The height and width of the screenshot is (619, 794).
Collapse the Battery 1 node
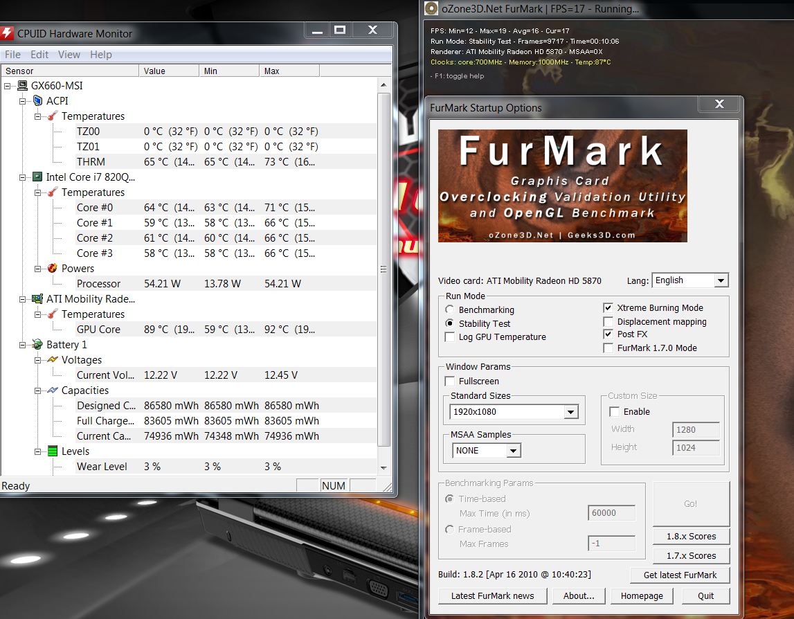coord(22,345)
